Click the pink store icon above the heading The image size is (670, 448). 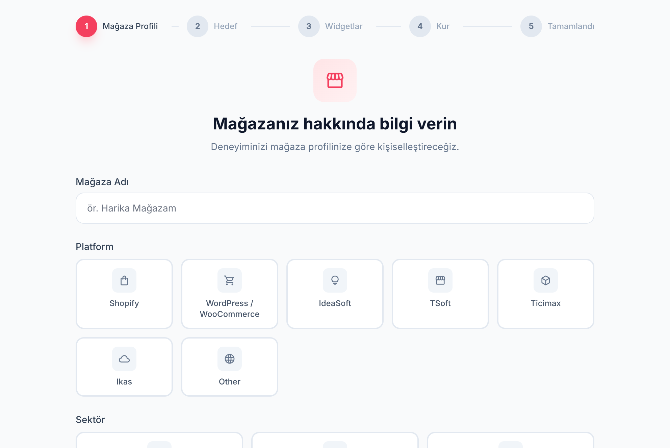click(x=335, y=80)
